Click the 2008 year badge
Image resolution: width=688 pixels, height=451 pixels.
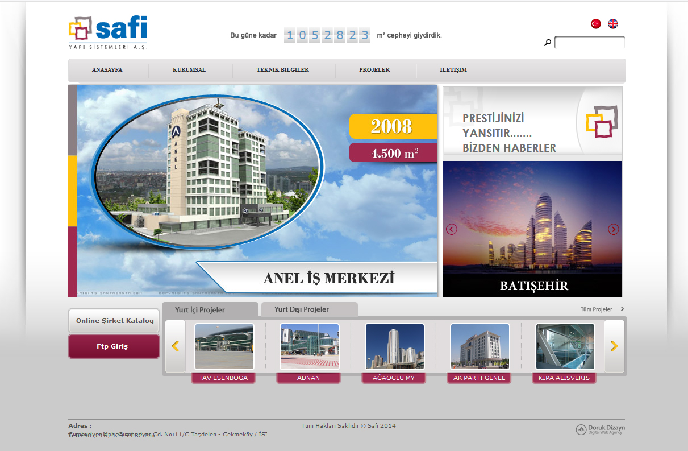pos(393,126)
